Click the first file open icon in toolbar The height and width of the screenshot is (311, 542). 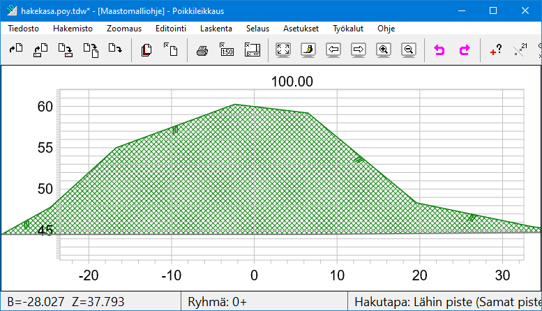[15, 50]
